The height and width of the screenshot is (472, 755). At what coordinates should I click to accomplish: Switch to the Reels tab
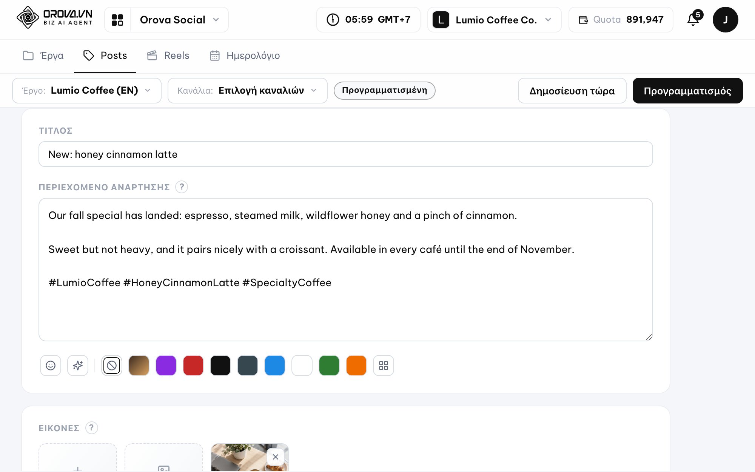pyautogui.click(x=168, y=56)
